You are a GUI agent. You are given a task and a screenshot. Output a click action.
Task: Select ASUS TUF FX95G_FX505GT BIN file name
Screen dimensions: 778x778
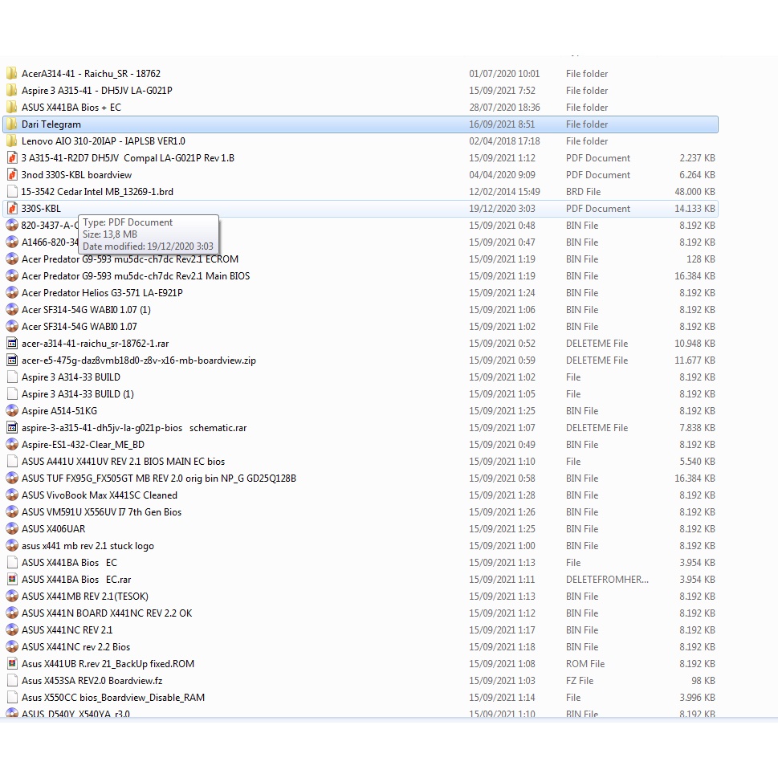click(159, 479)
